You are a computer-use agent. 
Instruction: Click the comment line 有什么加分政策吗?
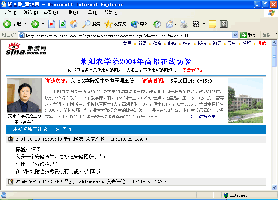[x=36, y=164]
